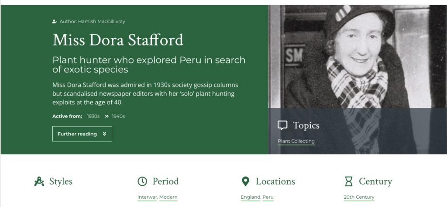Click the 1930s active-from decade
Viewport: 447px width, 207px height.
coord(93,116)
